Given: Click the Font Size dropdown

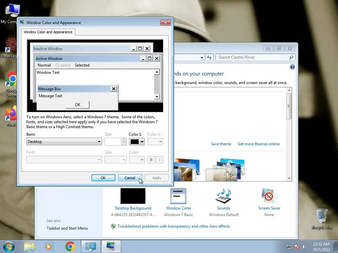Looking at the screenshot, I should pos(116,160).
